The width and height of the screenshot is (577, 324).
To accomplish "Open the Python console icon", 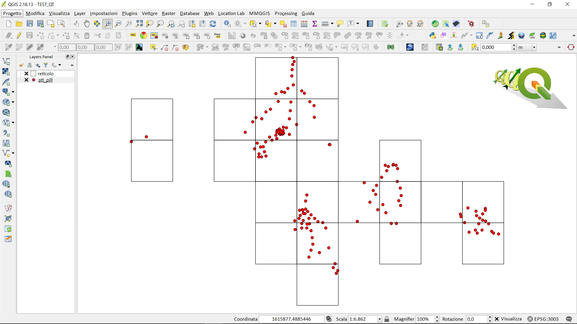I will [x=432, y=35].
